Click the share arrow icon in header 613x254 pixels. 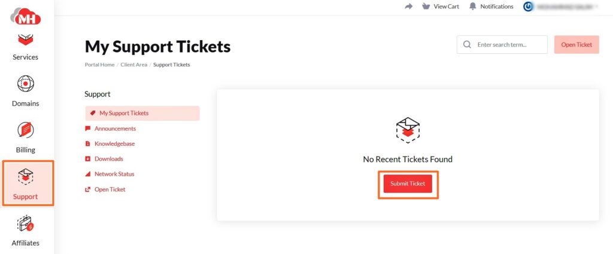tap(409, 7)
